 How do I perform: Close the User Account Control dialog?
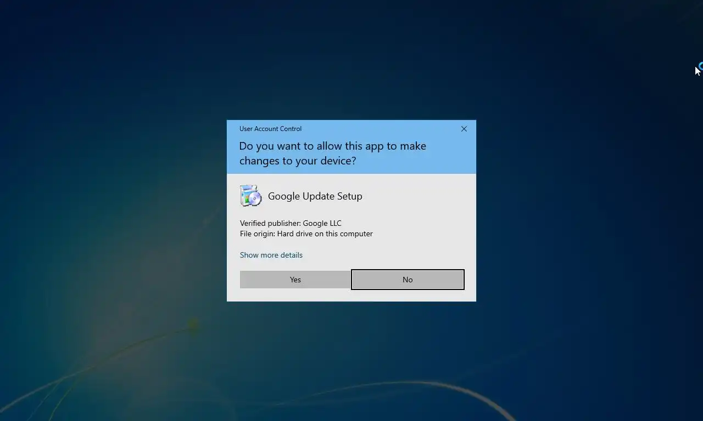pyautogui.click(x=464, y=129)
